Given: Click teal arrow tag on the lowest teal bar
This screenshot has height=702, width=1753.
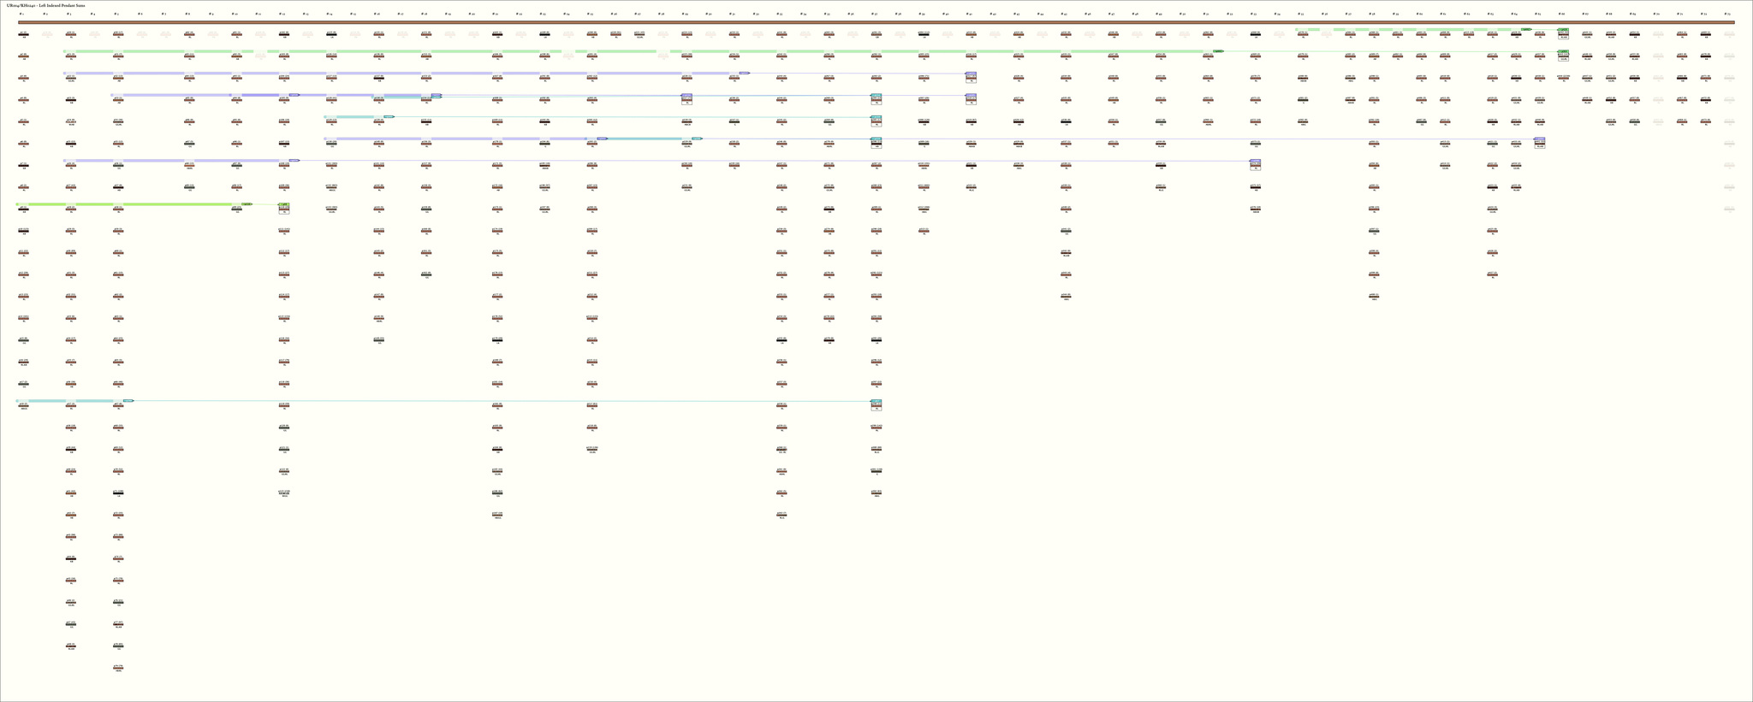Looking at the screenshot, I should [x=128, y=400].
